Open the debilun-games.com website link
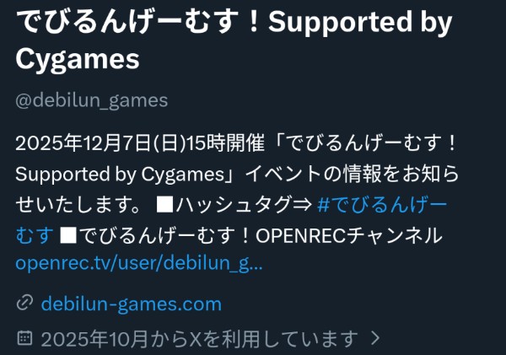The height and width of the screenshot is (355, 506). (x=132, y=304)
